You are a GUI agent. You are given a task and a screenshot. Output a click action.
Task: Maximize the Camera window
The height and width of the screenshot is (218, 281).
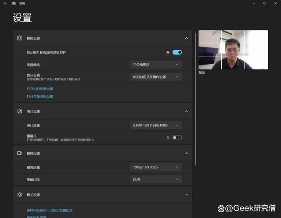pos(264,3)
